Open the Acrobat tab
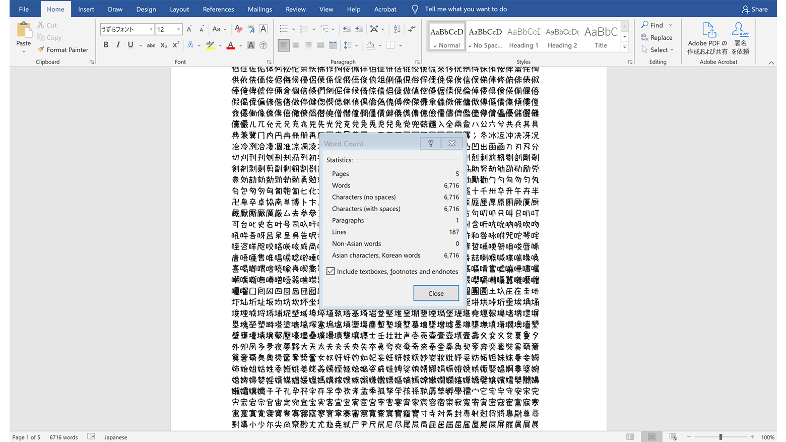Viewport: 786px width, 442px height. pyautogui.click(x=385, y=9)
